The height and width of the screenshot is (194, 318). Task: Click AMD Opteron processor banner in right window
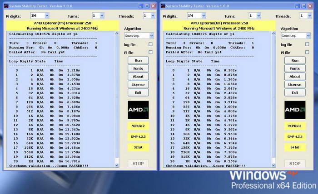pyautogui.click(x=219, y=26)
